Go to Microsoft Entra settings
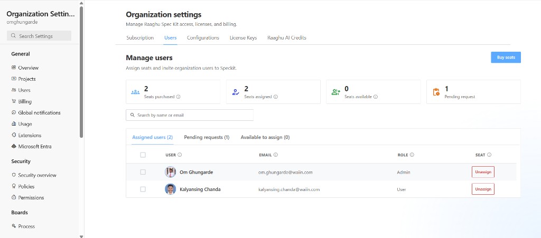The image size is (541, 238). [x=35, y=146]
